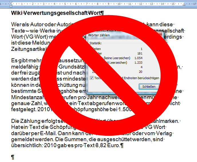Click the 'Statistik:' label in dialog

point(95,43)
